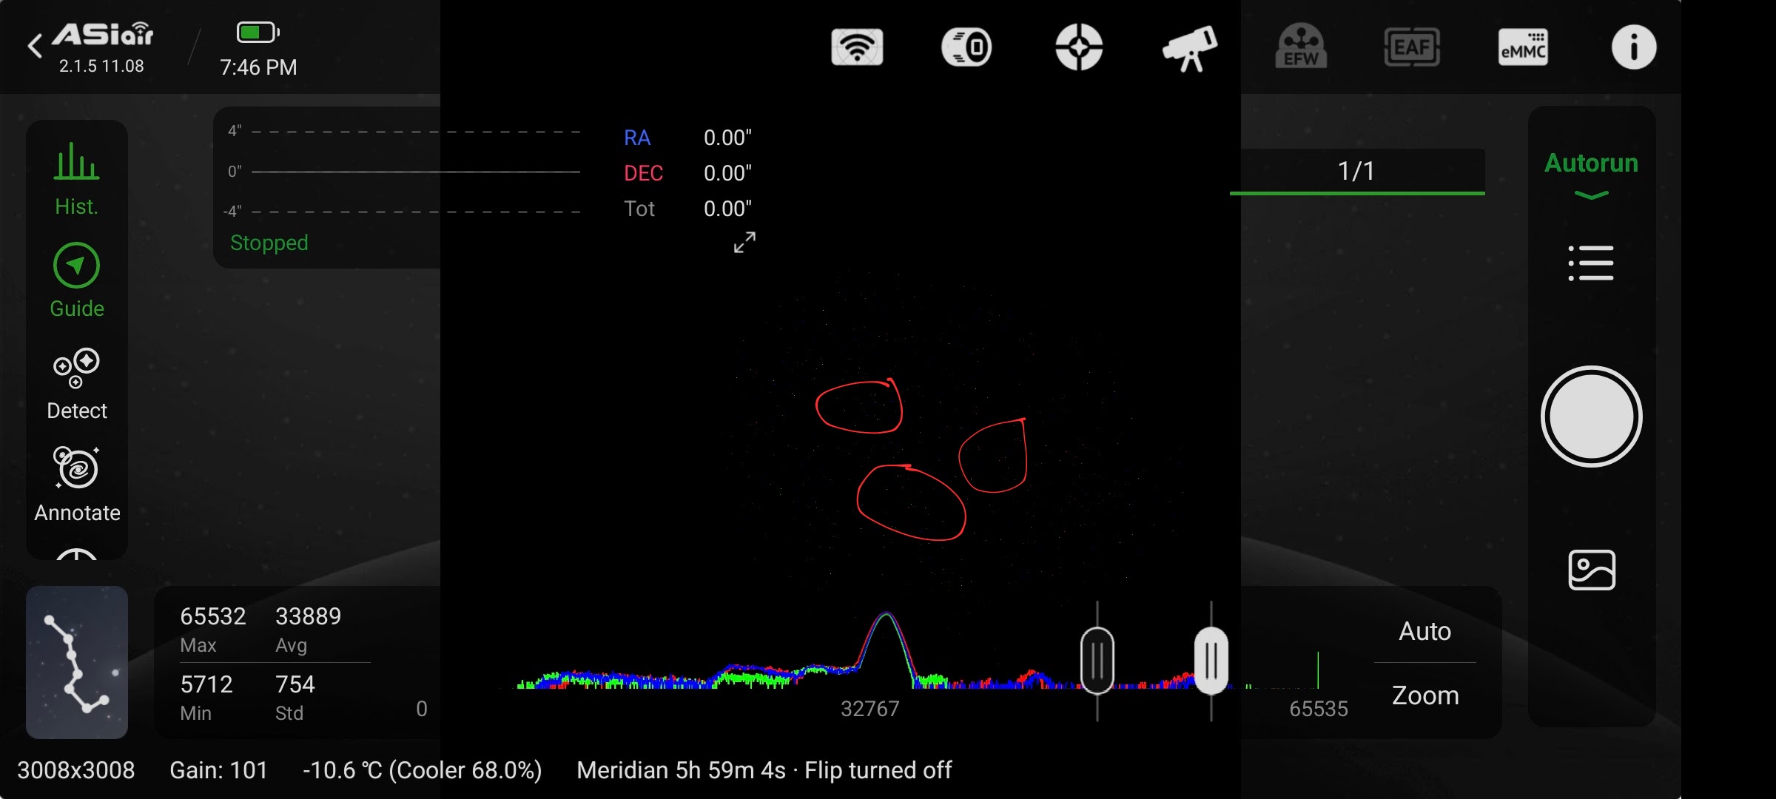Open telescope mount settings icon

click(1190, 48)
